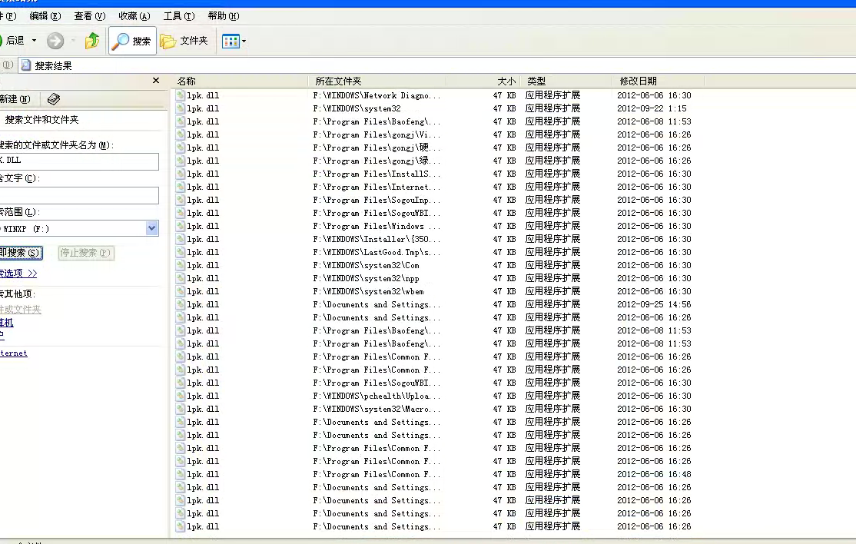Click the Search magnifier toolbar button
Screen dimensions: 856x544
click(132, 41)
